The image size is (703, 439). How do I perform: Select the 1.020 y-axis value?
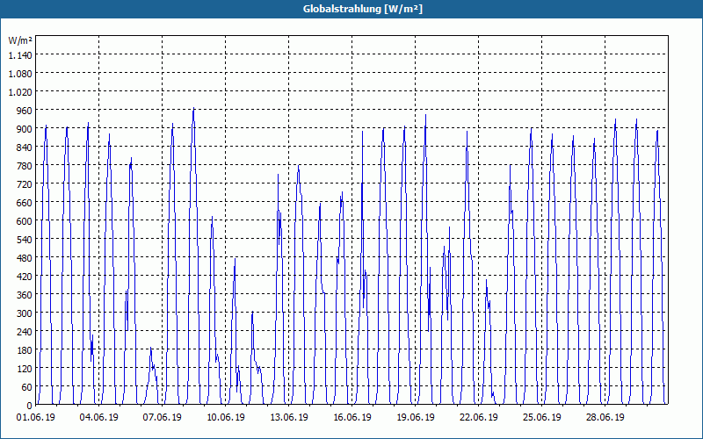[20, 91]
